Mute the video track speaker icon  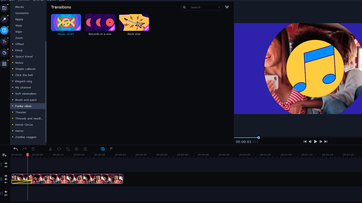[5, 179]
